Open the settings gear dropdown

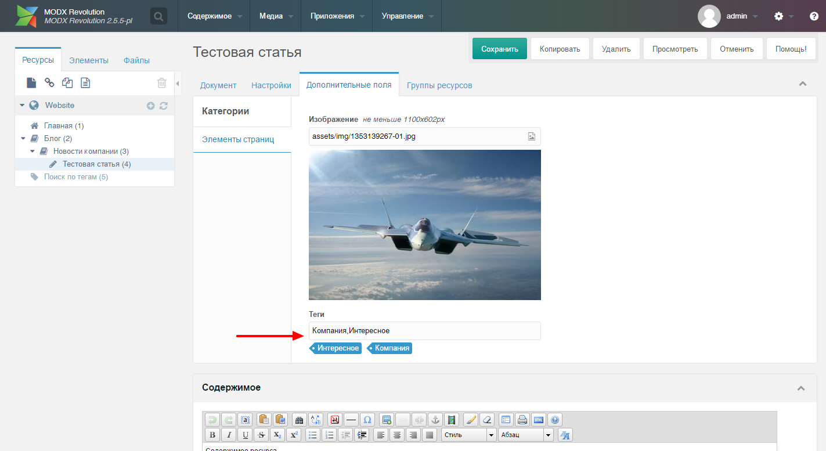point(784,16)
